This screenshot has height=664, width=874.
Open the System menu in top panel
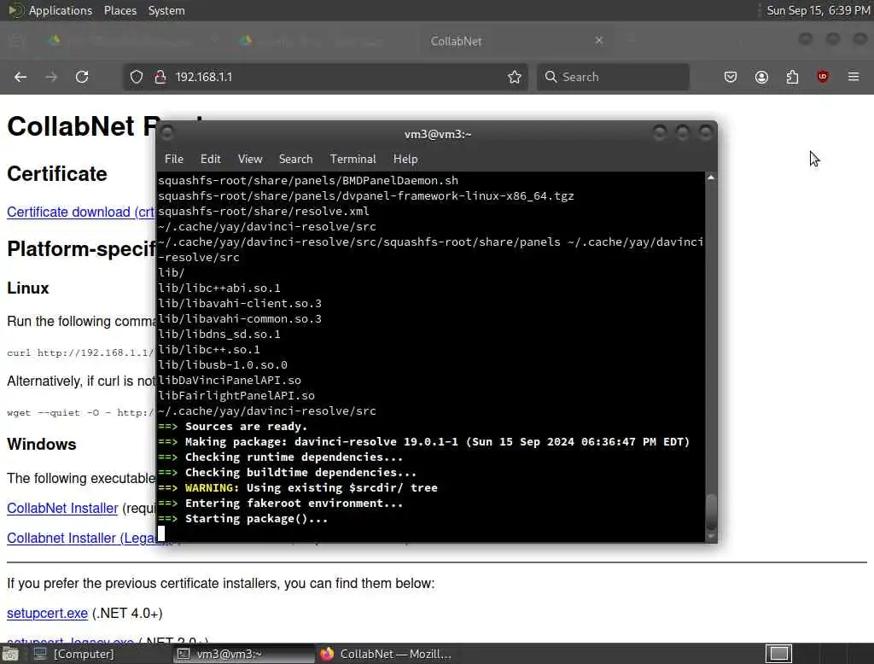(166, 10)
